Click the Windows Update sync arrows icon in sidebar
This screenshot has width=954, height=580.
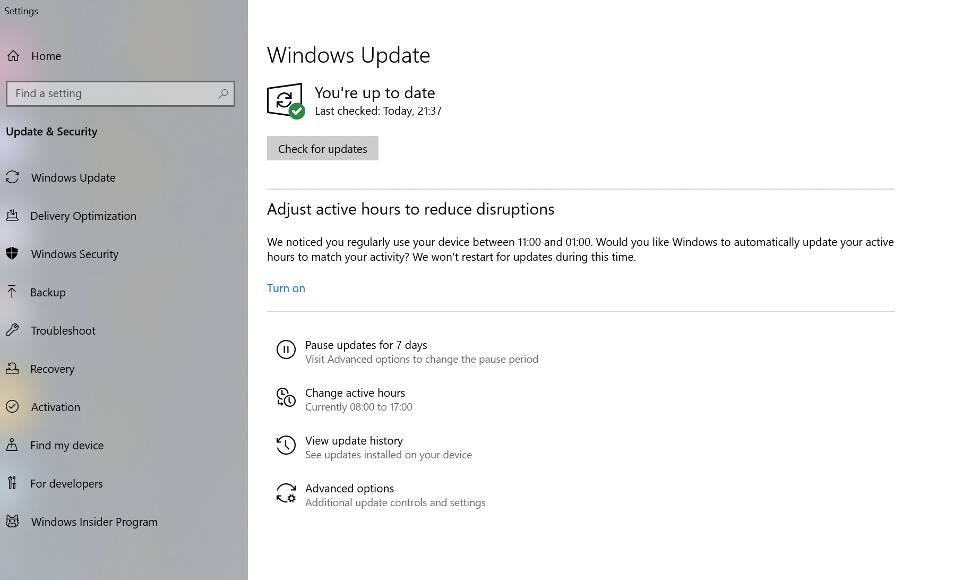point(12,177)
